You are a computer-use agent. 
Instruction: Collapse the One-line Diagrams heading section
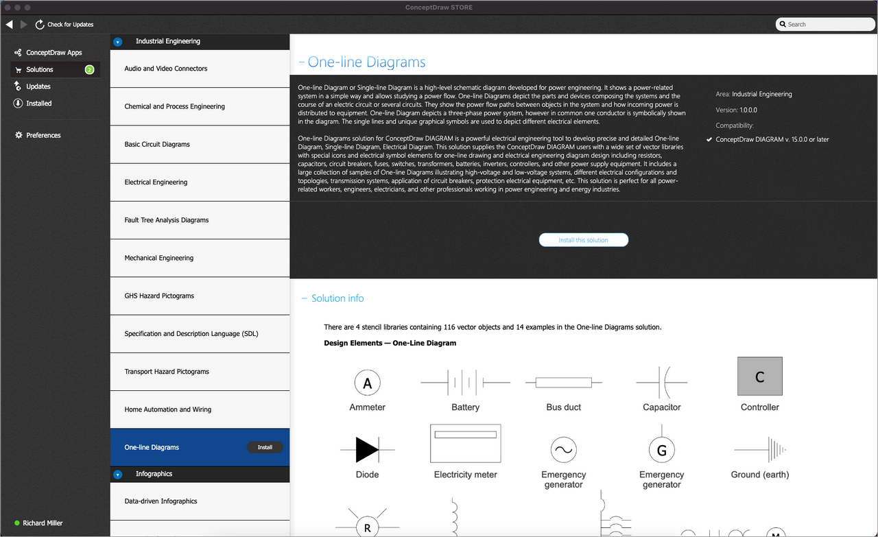[302, 62]
